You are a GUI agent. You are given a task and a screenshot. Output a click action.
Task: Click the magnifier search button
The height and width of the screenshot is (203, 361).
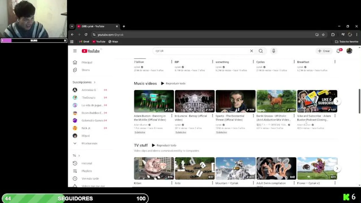point(261,51)
